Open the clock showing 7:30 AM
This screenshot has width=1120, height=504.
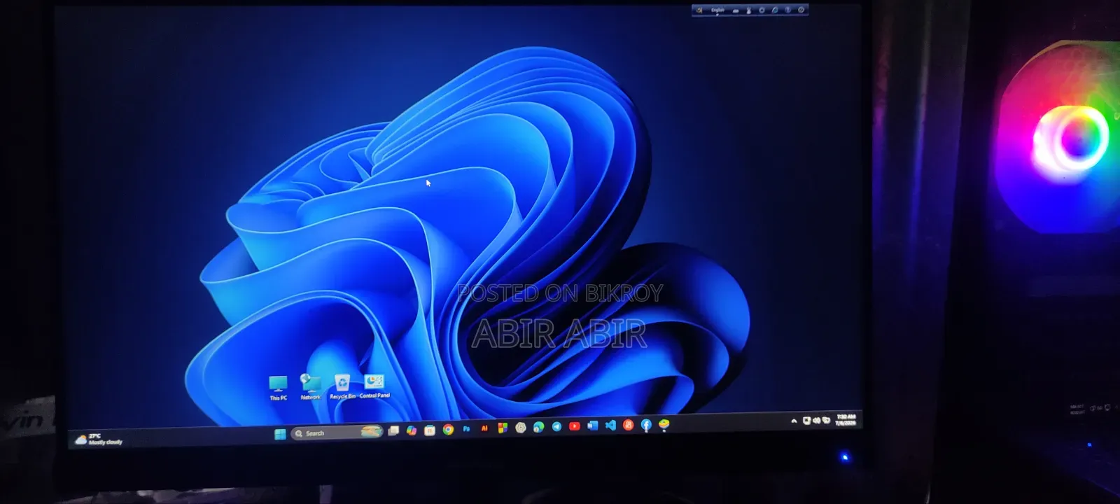click(846, 419)
